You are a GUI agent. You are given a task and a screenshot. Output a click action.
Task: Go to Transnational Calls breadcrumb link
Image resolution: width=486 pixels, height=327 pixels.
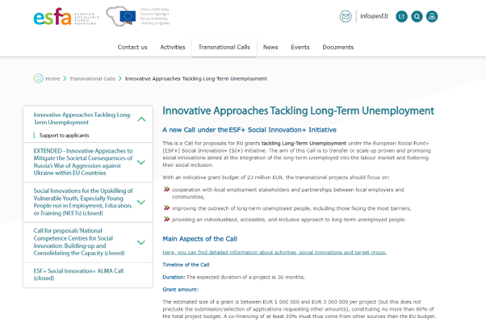pyautogui.click(x=92, y=79)
